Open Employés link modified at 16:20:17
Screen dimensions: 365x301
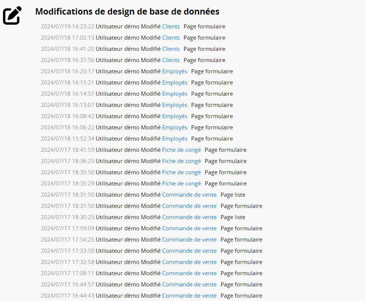click(174, 71)
